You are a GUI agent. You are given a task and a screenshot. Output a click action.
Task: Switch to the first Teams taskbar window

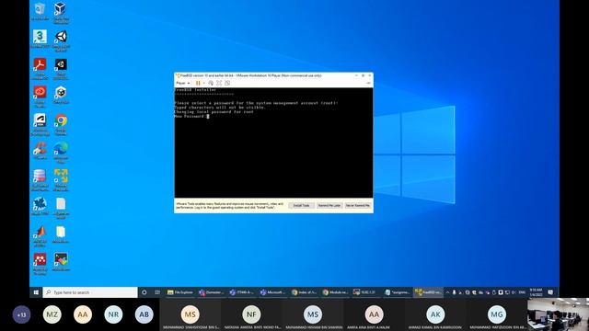point(212,292)
